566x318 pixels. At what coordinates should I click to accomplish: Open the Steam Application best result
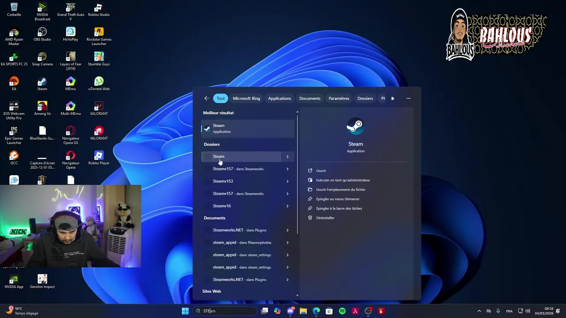tap(248, 129)
